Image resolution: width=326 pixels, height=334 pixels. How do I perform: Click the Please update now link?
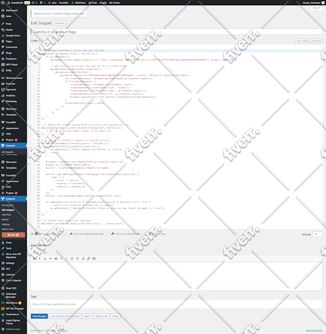click(74, 13)
